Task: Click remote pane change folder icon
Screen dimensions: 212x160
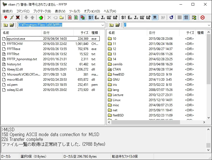Action: point(118,25)
